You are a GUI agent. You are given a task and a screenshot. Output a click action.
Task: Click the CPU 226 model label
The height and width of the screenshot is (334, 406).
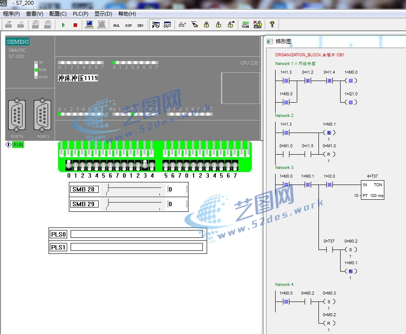[249, 63]
